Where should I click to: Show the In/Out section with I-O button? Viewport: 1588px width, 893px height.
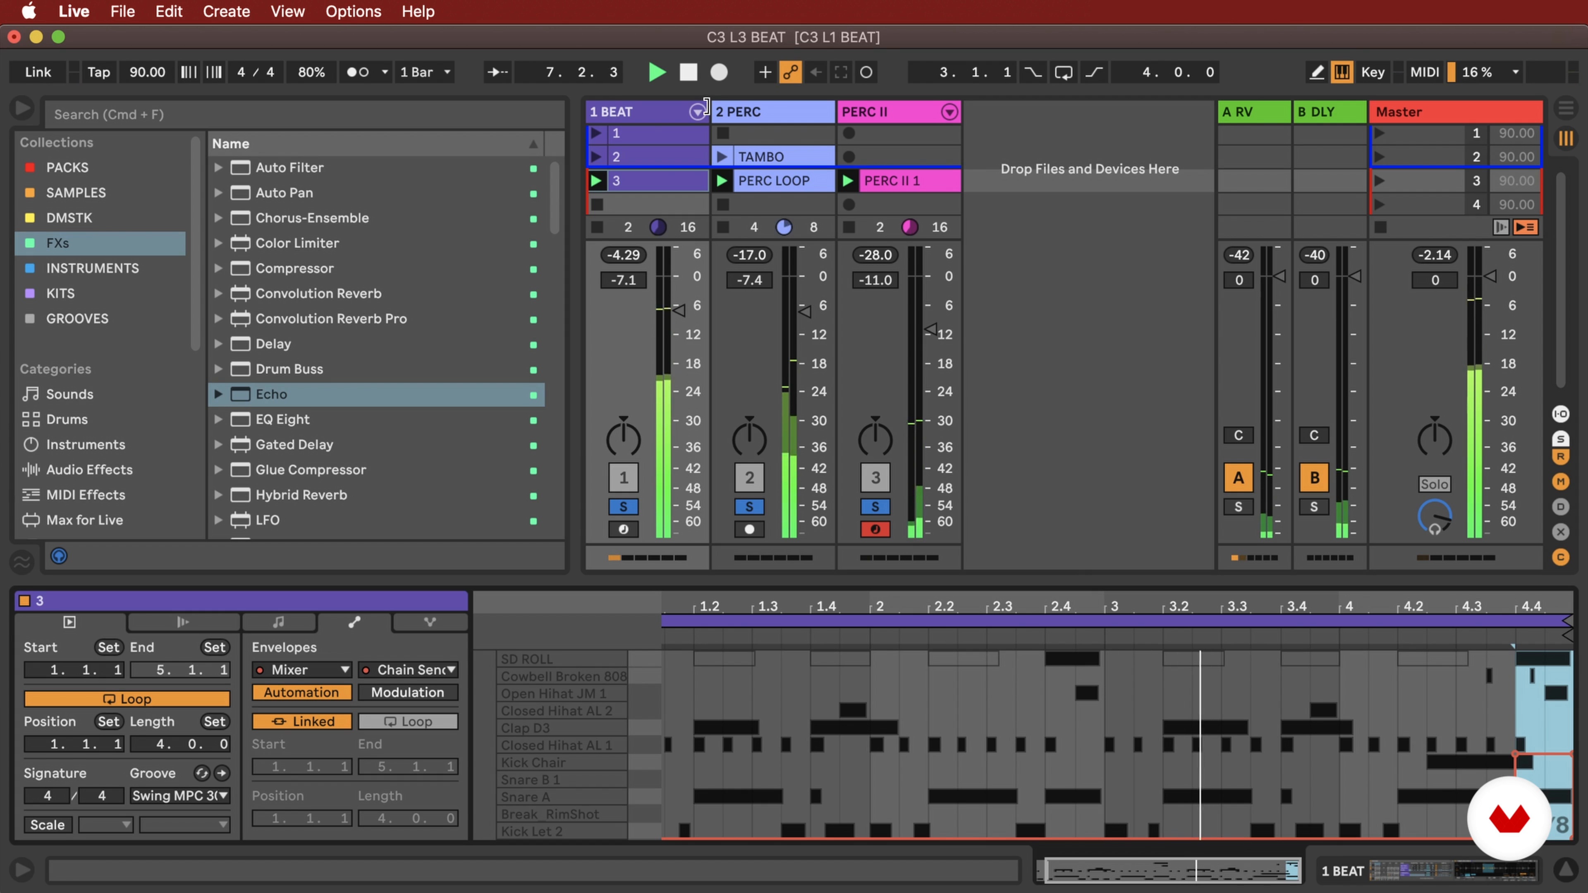coord(1560,413)
